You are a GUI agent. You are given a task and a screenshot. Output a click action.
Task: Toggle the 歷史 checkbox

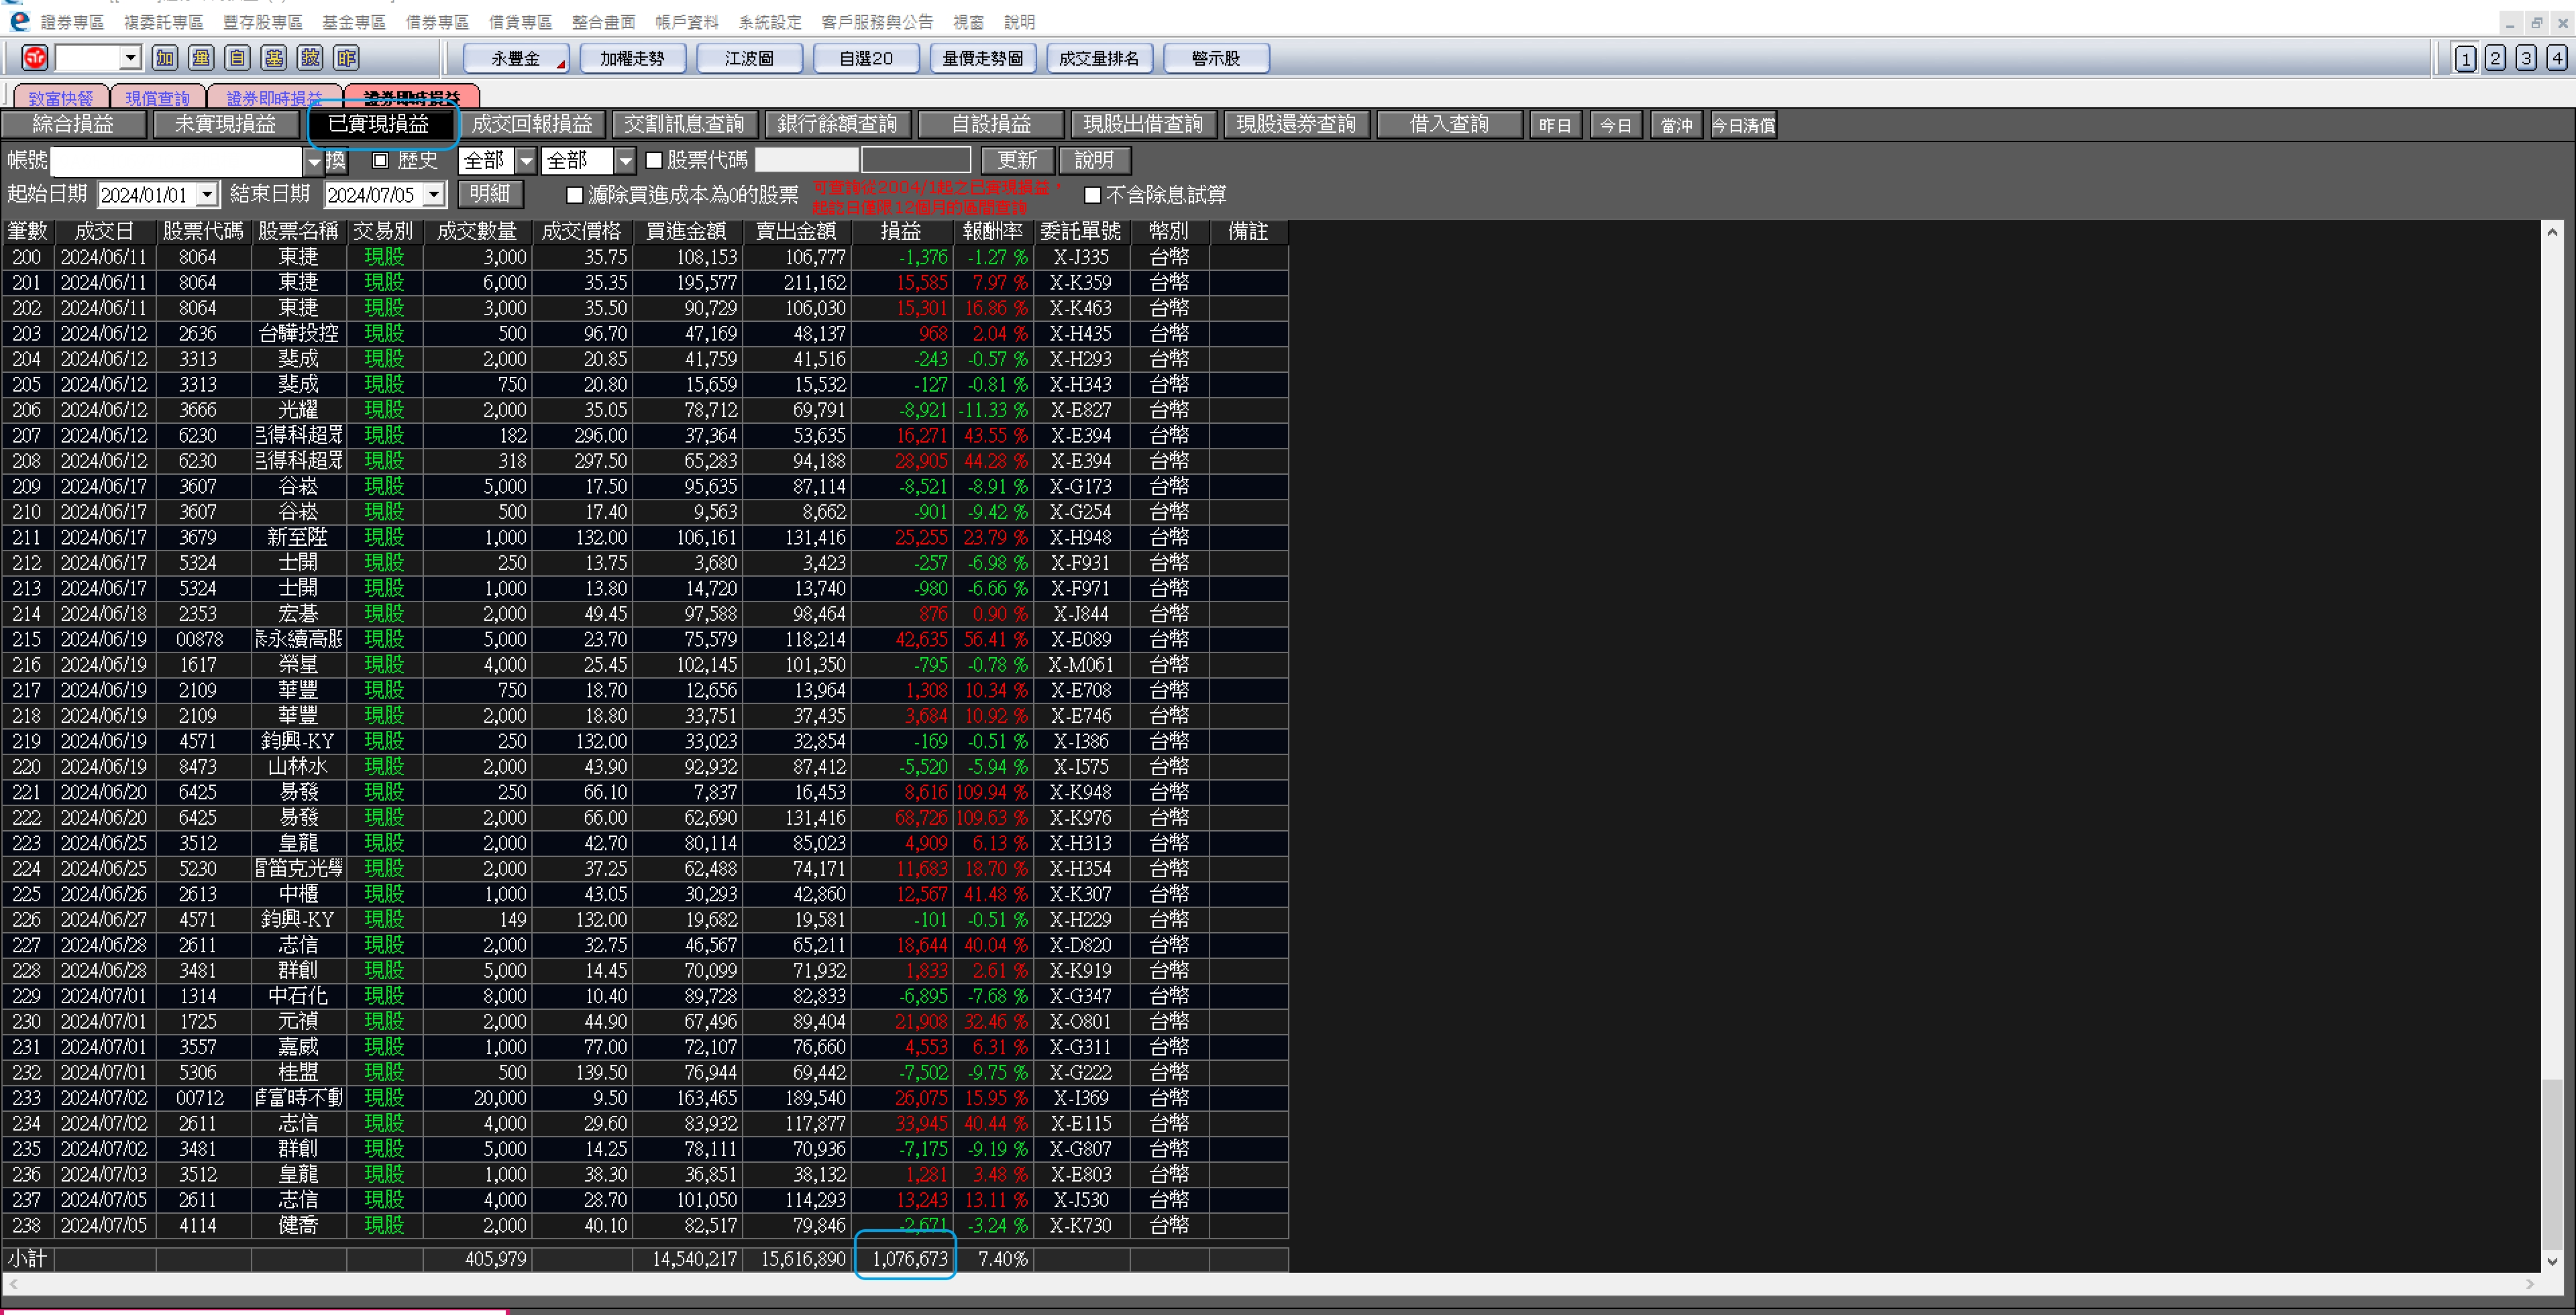pos(380,160)
